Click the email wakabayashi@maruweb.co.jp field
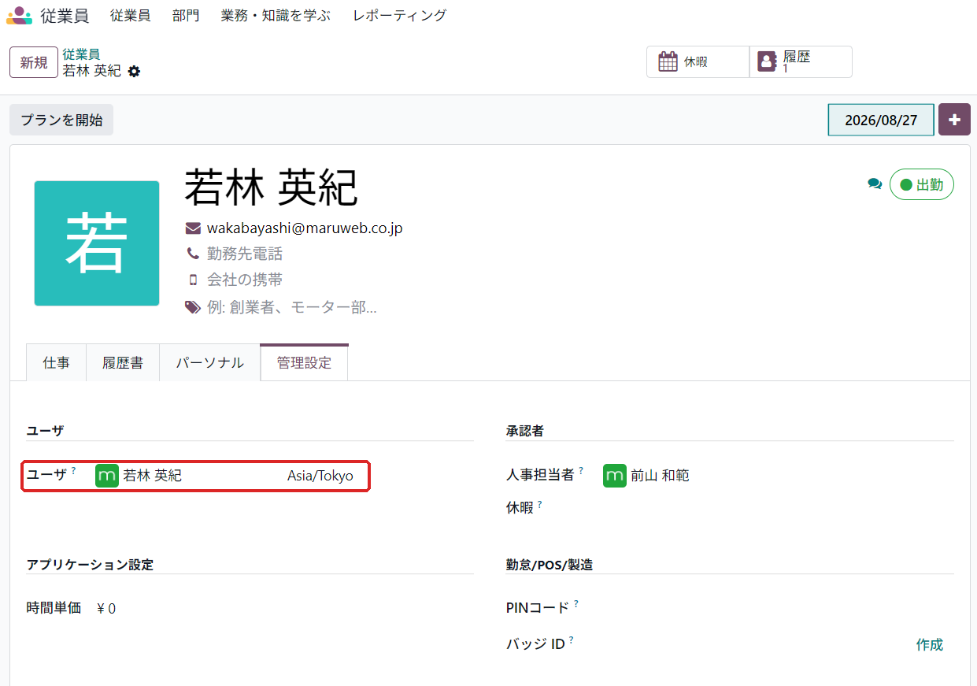Image resolution: width=977 pixels, height=686 pixels. click(305, 228)
